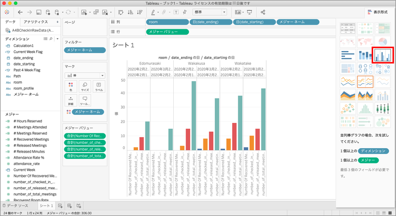This screenshot has width=396, height=216.
Task: Select the A4BCheckInRawData data source
Action: pyautogui.click(x=30, y=30)
